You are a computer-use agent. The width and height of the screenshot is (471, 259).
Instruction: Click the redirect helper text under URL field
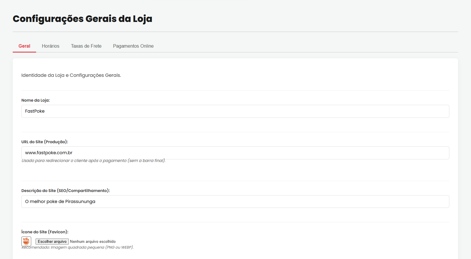(x=93, y=161)
